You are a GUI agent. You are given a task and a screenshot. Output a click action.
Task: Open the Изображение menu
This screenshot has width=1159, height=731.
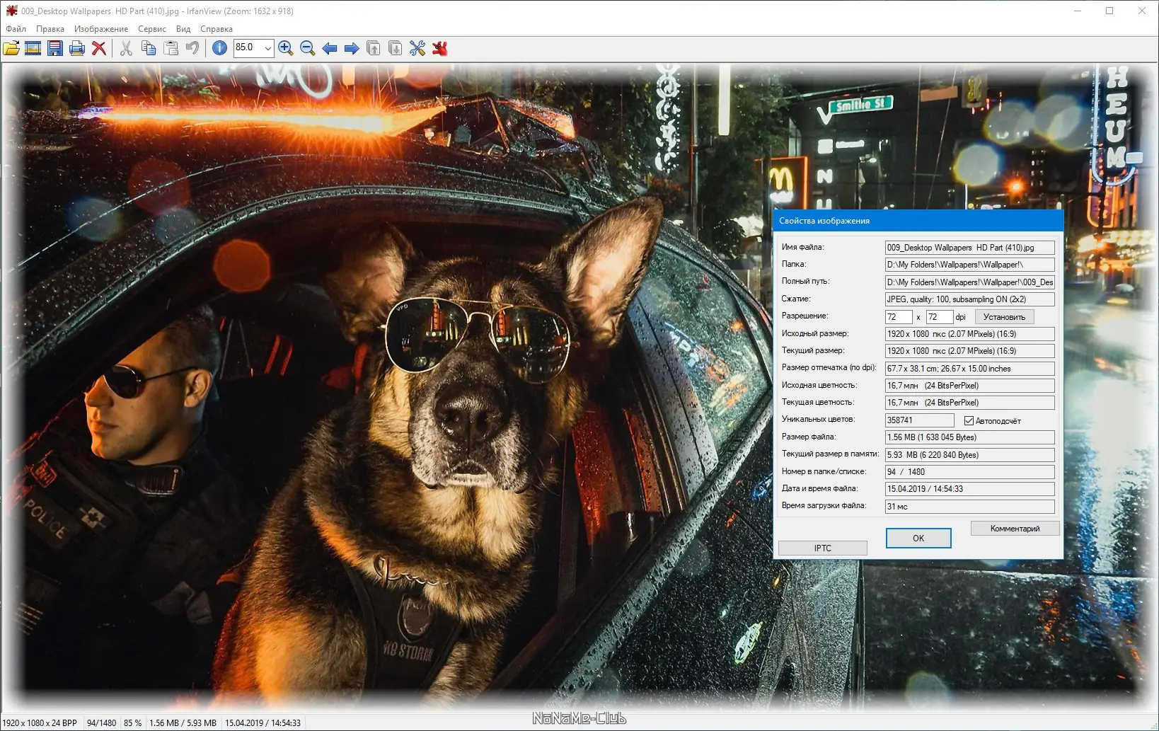point(101,29)
